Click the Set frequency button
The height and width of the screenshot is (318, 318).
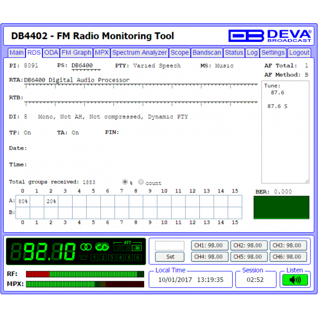(x=170, y=257)
